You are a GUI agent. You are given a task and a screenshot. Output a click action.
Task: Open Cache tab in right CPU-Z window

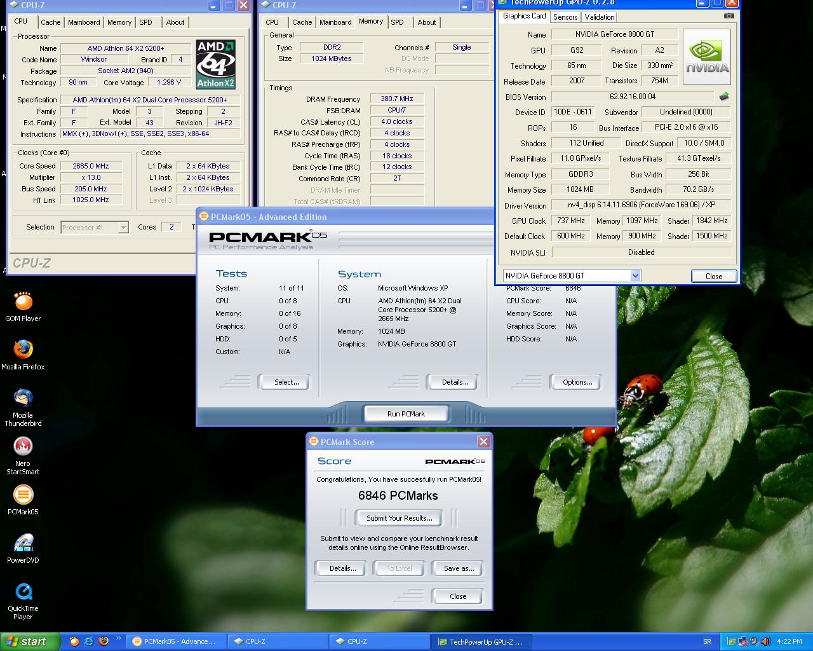click(302, 22)
